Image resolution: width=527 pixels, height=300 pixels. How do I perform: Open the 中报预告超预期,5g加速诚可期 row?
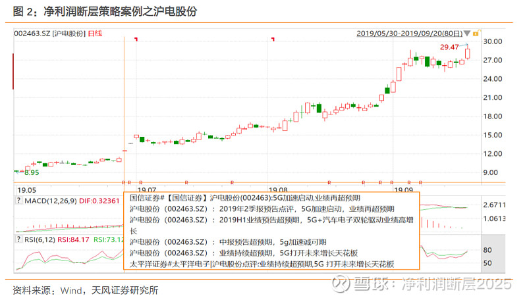coord(228,242)
